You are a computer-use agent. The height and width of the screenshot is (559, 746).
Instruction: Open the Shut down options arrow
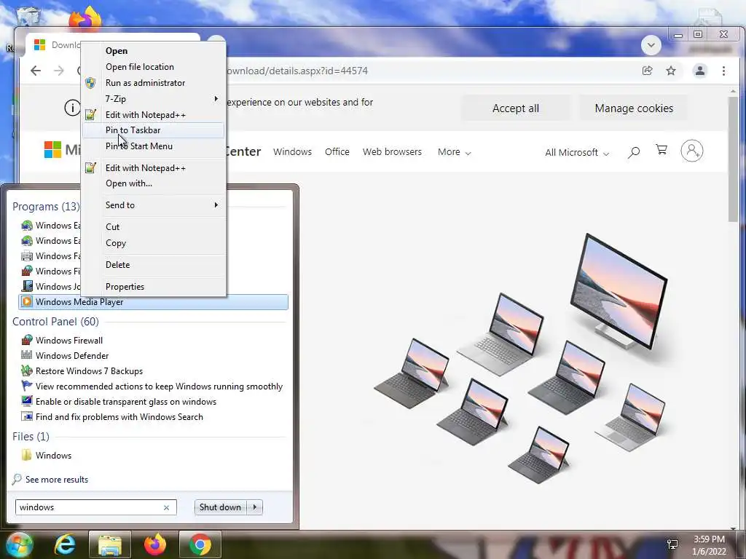tap(255, 507)
